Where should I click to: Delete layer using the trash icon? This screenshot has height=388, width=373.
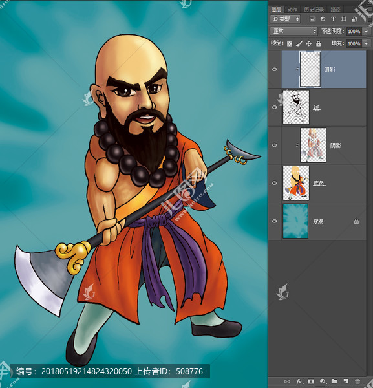[x=357, y=382]
